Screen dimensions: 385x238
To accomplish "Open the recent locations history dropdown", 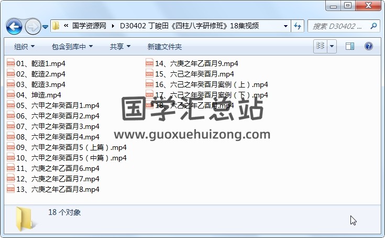I will pos(45,27).
